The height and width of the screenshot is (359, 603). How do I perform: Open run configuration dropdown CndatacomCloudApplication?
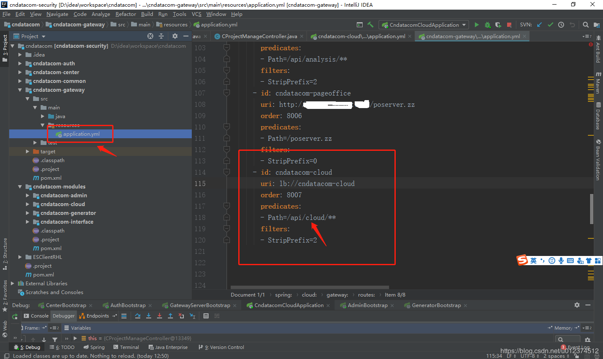click(x=424, y=25)
